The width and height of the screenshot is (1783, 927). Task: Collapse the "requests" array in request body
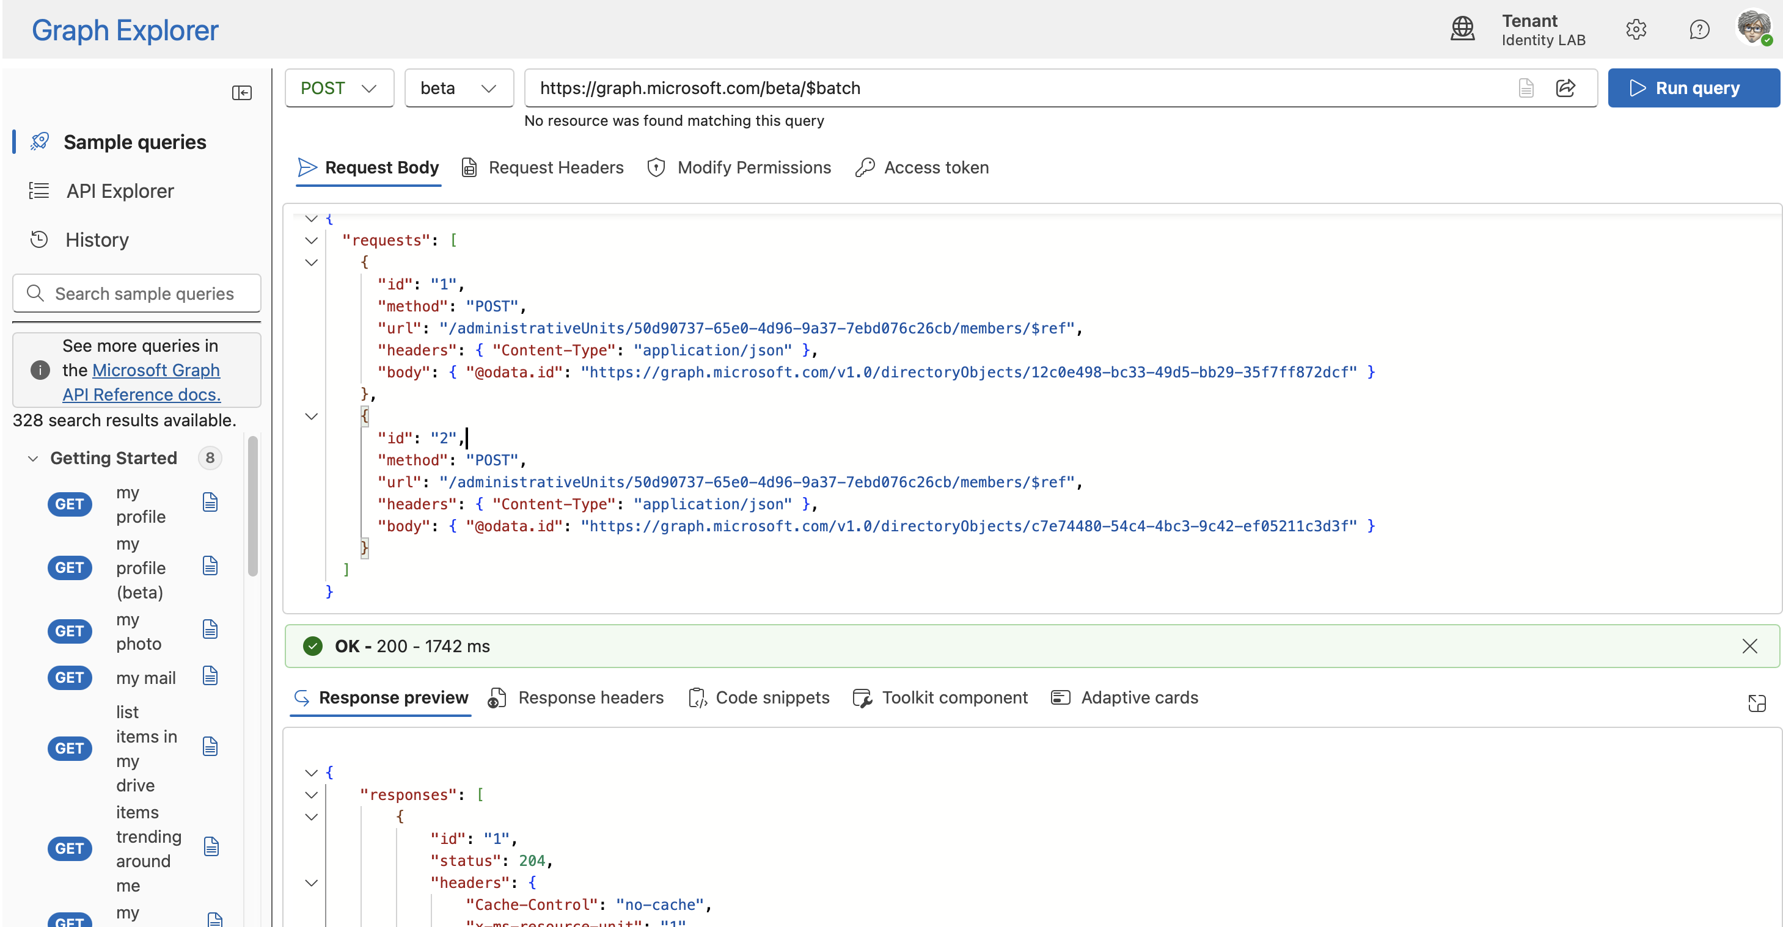pyautogui.click(x=312, y=241)
